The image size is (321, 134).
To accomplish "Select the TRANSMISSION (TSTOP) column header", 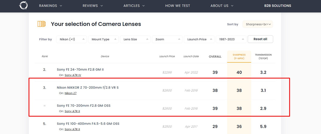I will coord(263,57).
